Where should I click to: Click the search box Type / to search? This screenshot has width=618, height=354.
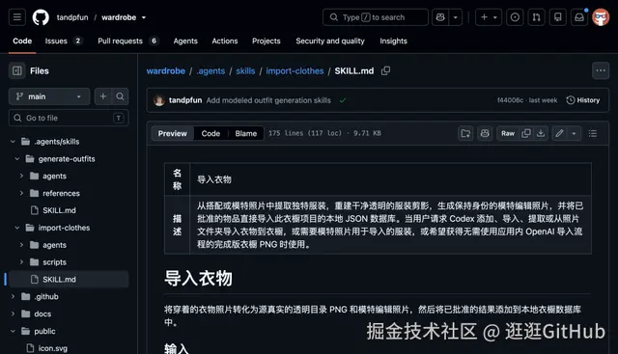(376, 17)
